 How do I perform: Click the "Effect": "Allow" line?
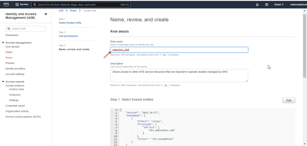(x=150, y=121)
